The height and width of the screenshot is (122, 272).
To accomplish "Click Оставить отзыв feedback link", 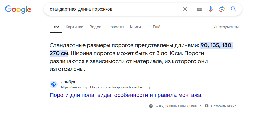I will pos(223,106).
